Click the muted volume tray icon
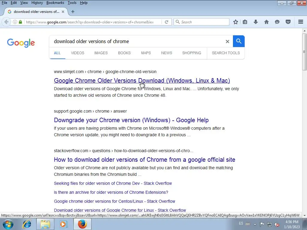Image resolution: width=307 pixels, height=230 pixels. (277, 224)
